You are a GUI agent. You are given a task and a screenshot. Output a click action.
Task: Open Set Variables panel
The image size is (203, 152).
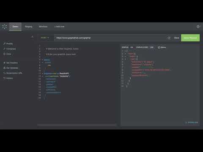11,68
